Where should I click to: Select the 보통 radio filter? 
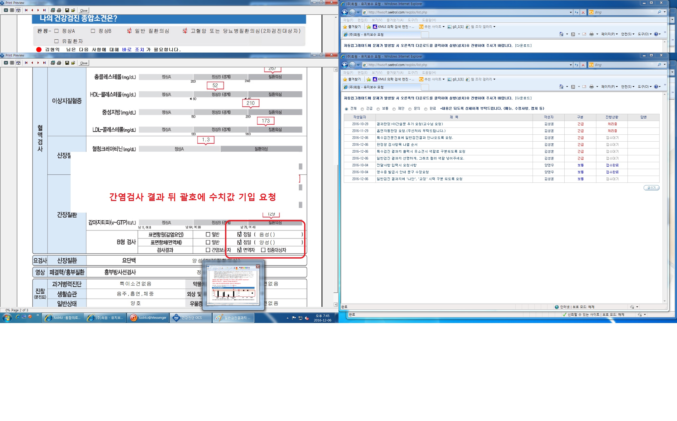(378, 109)
